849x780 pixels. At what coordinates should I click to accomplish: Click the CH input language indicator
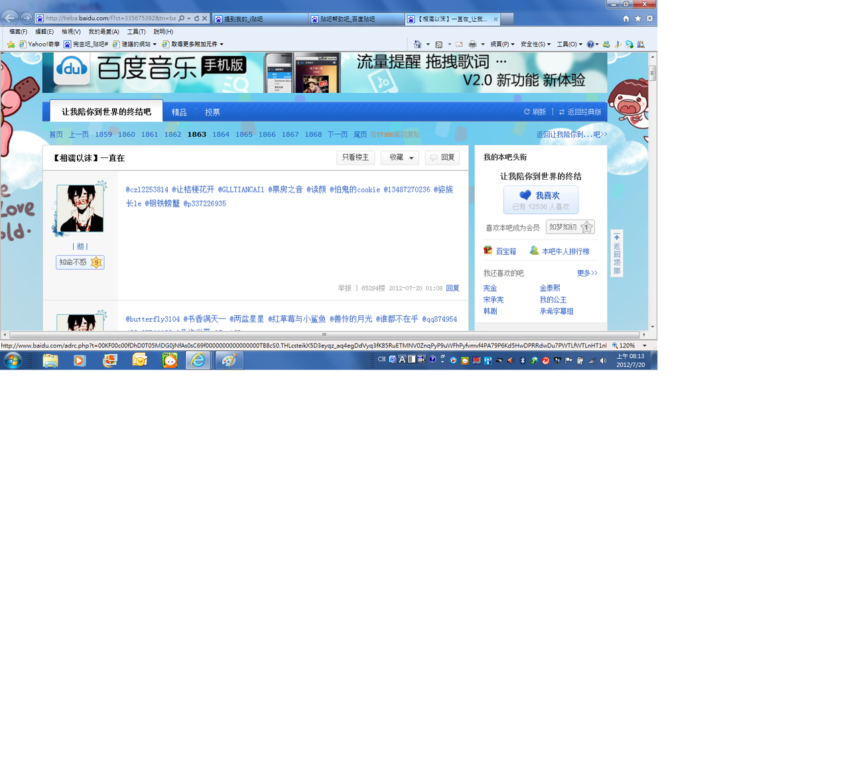pyautogui.click(x=381, y=359)
